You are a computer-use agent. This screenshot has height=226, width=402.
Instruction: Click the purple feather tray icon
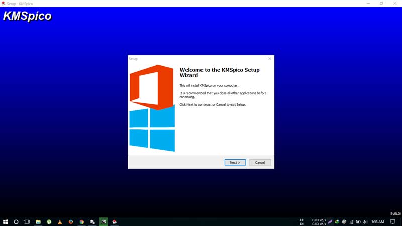pyautogui.click(x=330, y=222)
